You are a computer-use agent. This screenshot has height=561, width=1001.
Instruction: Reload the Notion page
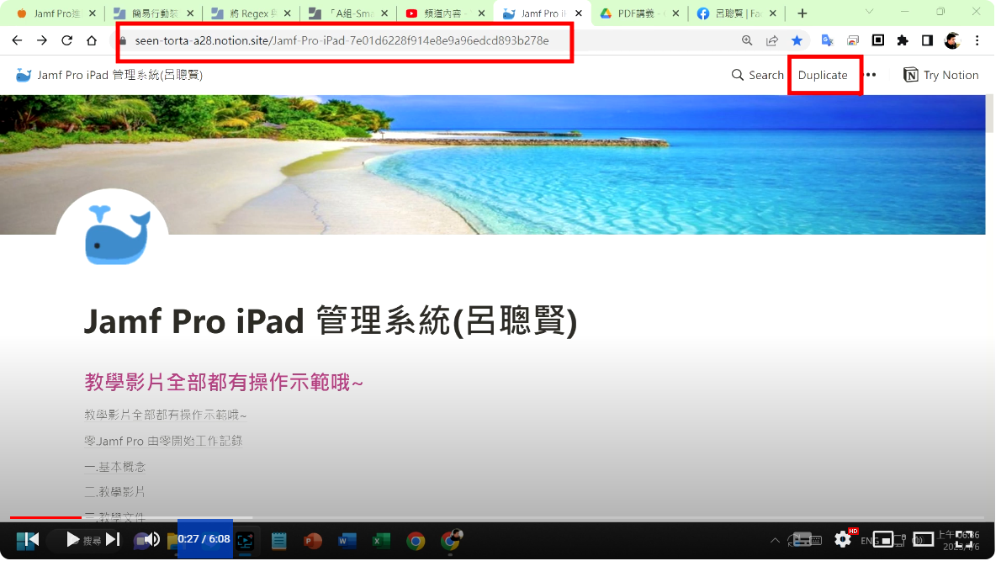67,40
